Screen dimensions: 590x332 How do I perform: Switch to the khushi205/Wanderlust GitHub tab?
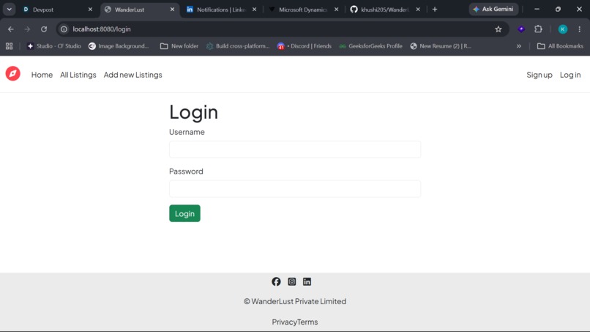click(385, 10)
